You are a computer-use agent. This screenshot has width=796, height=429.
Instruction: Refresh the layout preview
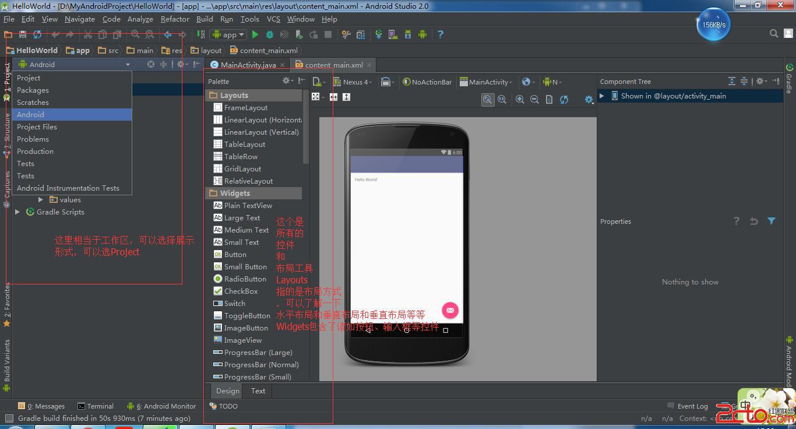[x=564, y=100]
